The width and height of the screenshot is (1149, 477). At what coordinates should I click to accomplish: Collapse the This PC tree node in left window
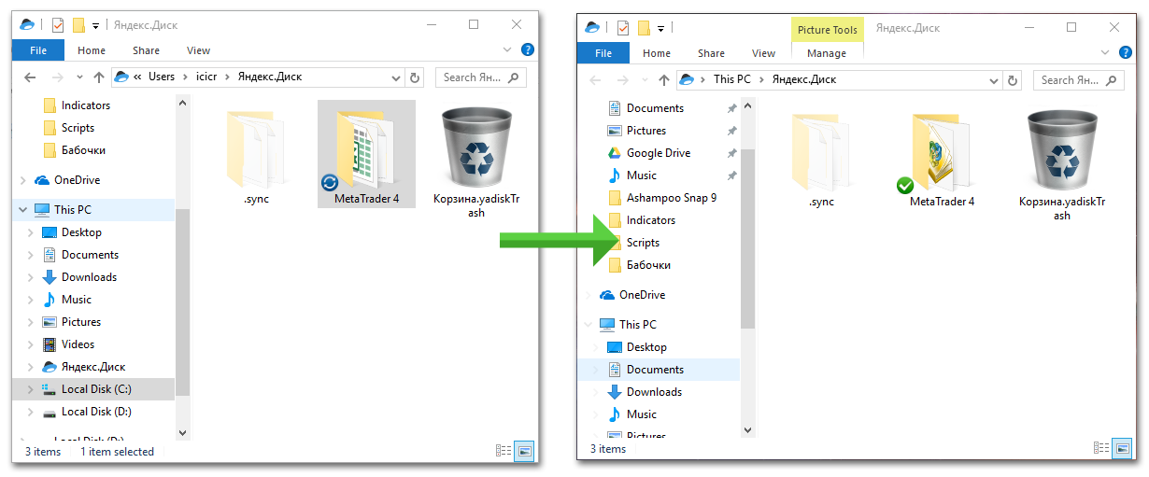(23, 210)
